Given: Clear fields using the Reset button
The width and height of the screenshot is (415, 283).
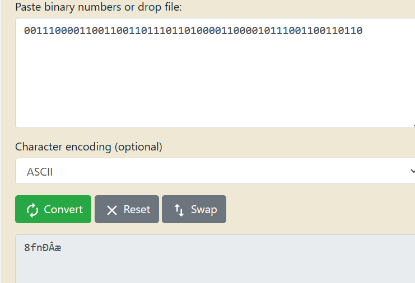Looking at the screenshot, I should [127, 209].
